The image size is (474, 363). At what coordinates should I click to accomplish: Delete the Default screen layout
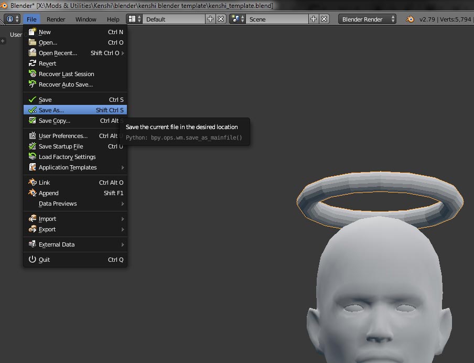221,19
